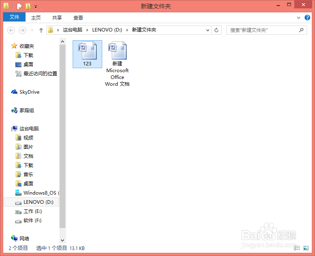
Task: Click new folder quick access icon
Action: pyautogui.click(x=28, y=6)
